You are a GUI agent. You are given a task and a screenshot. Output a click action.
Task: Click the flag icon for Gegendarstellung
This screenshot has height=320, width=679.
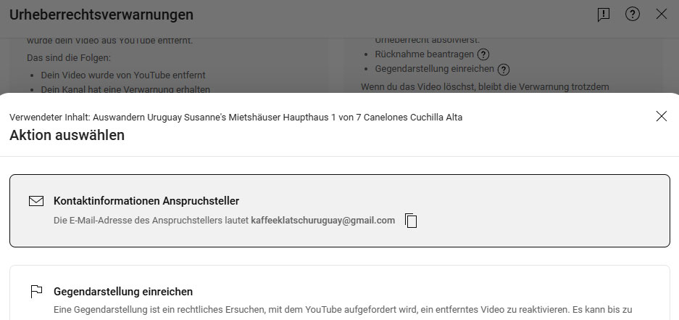(36, 292)
